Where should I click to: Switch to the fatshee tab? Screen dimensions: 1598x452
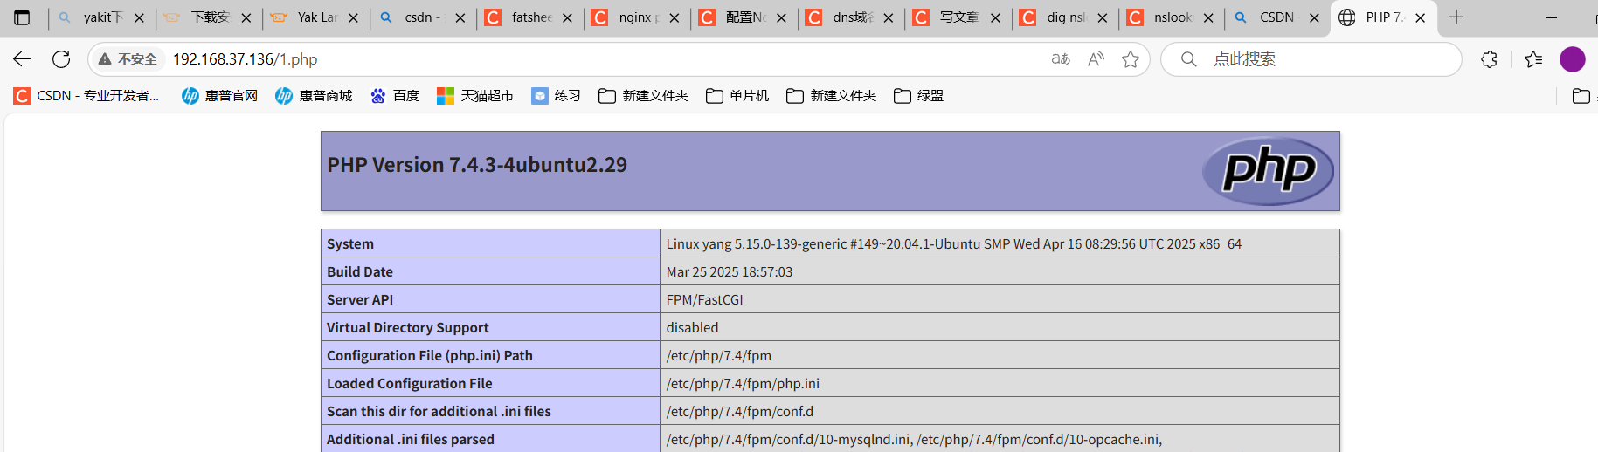click(x=530, y=17)
